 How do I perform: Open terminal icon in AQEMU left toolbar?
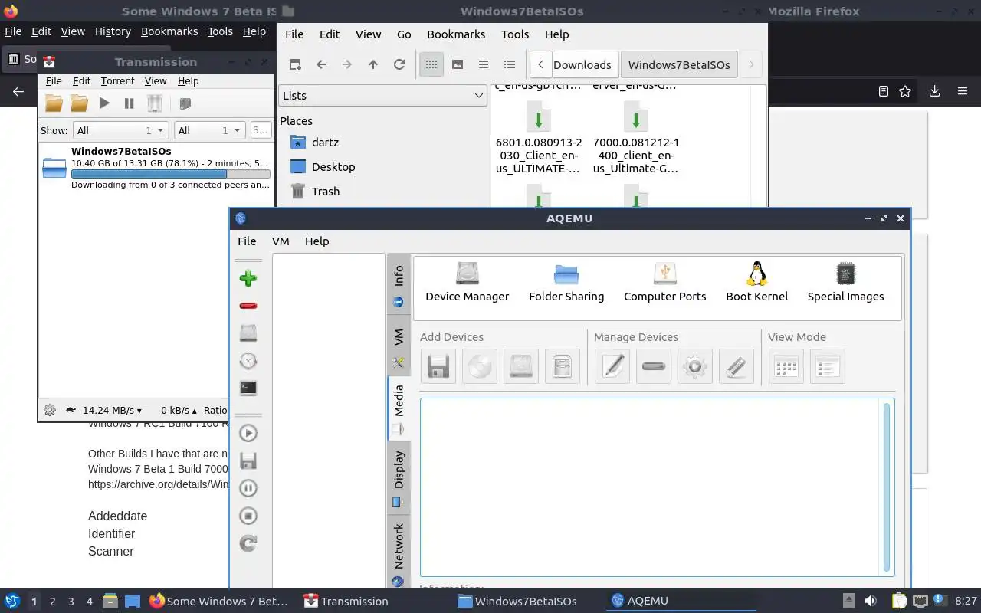(248, 388)
